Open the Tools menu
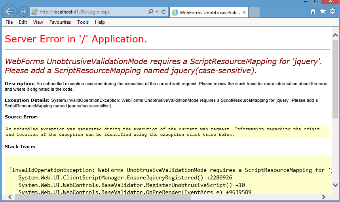This screenshot has height=202, width=340. point(83,22)
